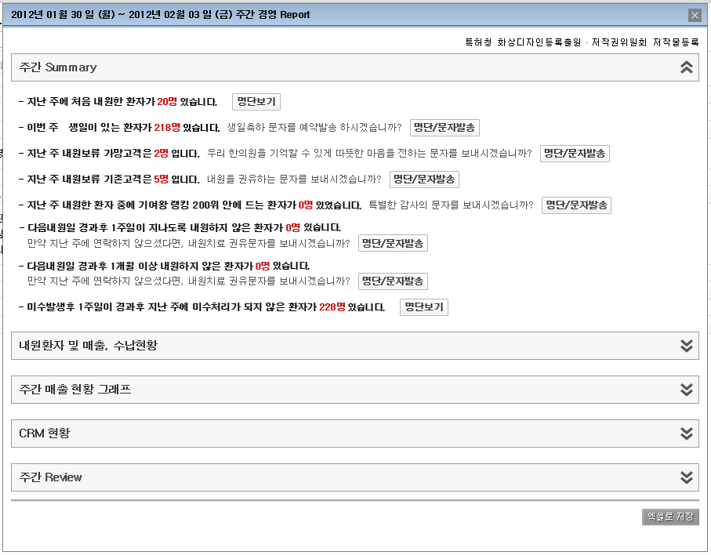
Task: Expand the 주간 매출 현황 그래프 section chevron
Action: (x=687, y=390)
